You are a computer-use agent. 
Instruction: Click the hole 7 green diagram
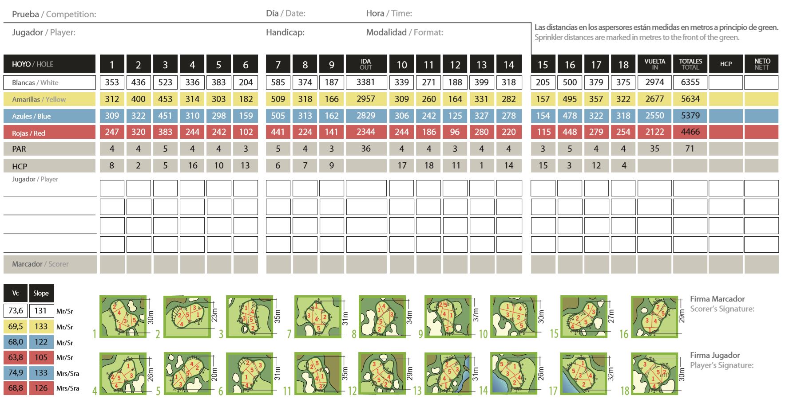(317, 317)
